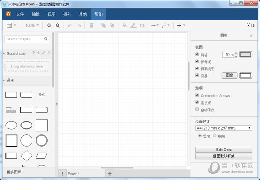This screenshot has height=180, width=260.
Task: Close the 图表 format panel
Action: coord(251,36)
